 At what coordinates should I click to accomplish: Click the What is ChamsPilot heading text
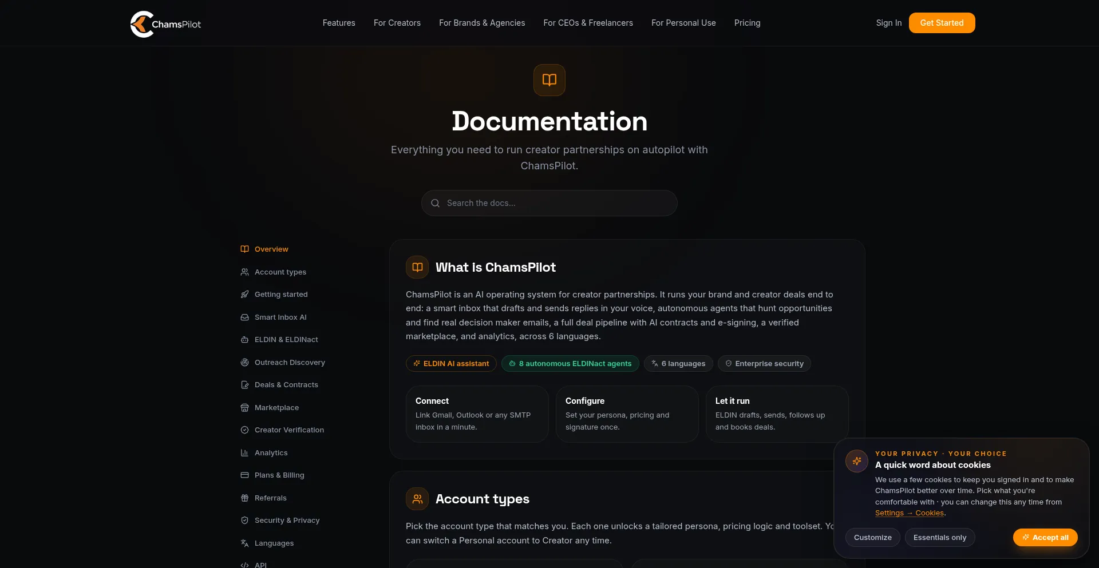click(496, 267)
